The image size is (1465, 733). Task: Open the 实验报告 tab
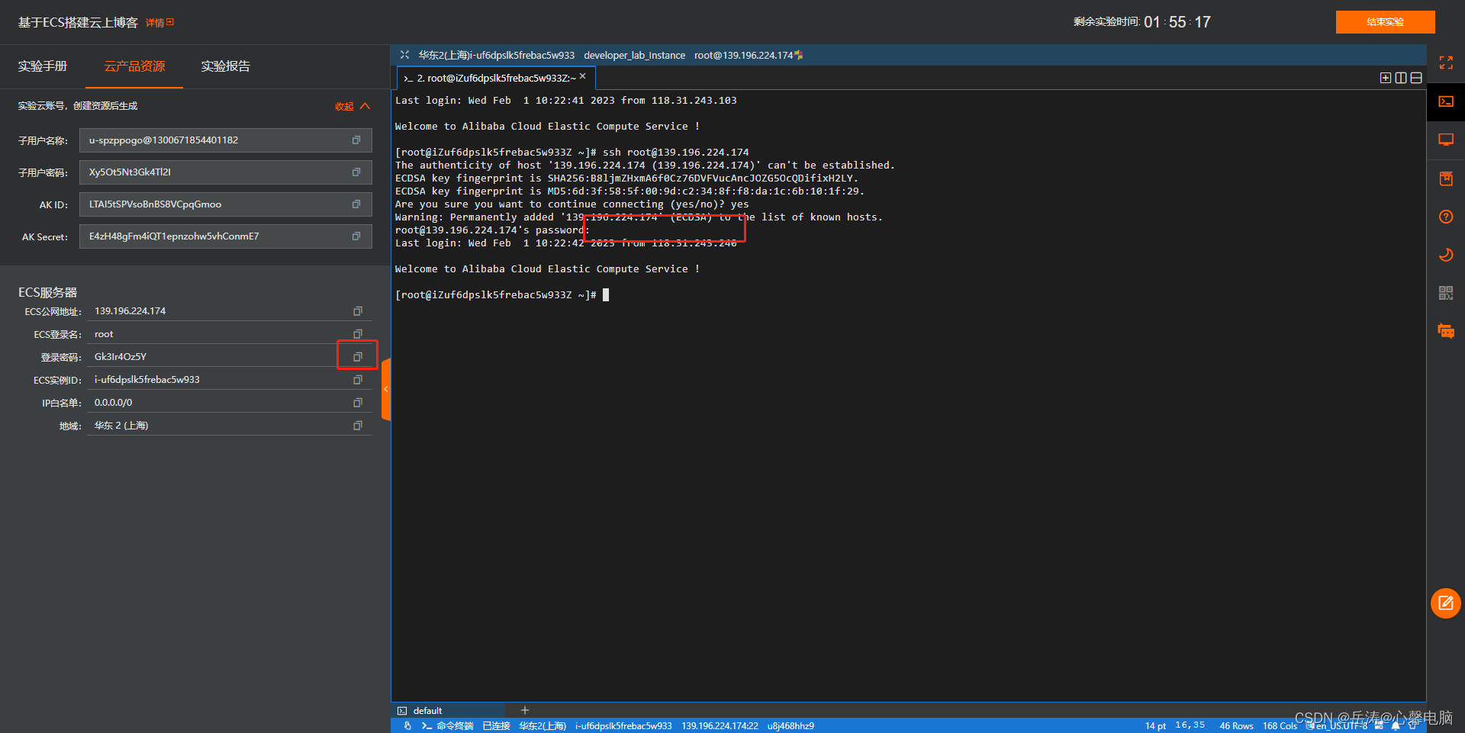(226, 66)
